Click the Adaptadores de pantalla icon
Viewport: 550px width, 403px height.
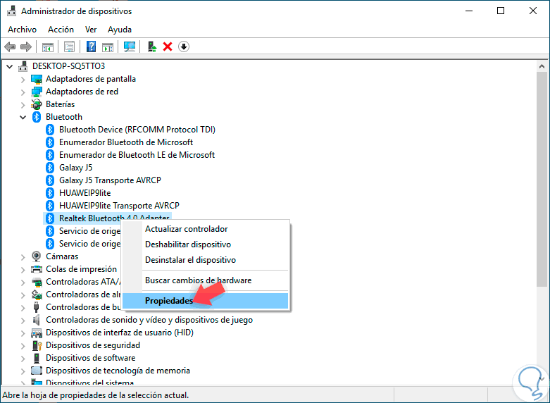[x=37, y=79]
